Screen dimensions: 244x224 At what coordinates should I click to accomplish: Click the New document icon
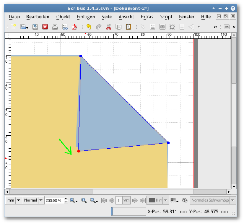(13, 27)
